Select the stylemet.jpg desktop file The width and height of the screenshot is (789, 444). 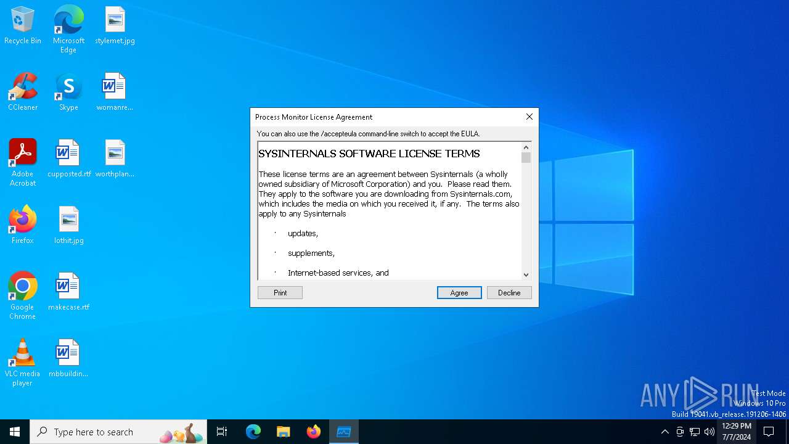[x=115, y=26]
